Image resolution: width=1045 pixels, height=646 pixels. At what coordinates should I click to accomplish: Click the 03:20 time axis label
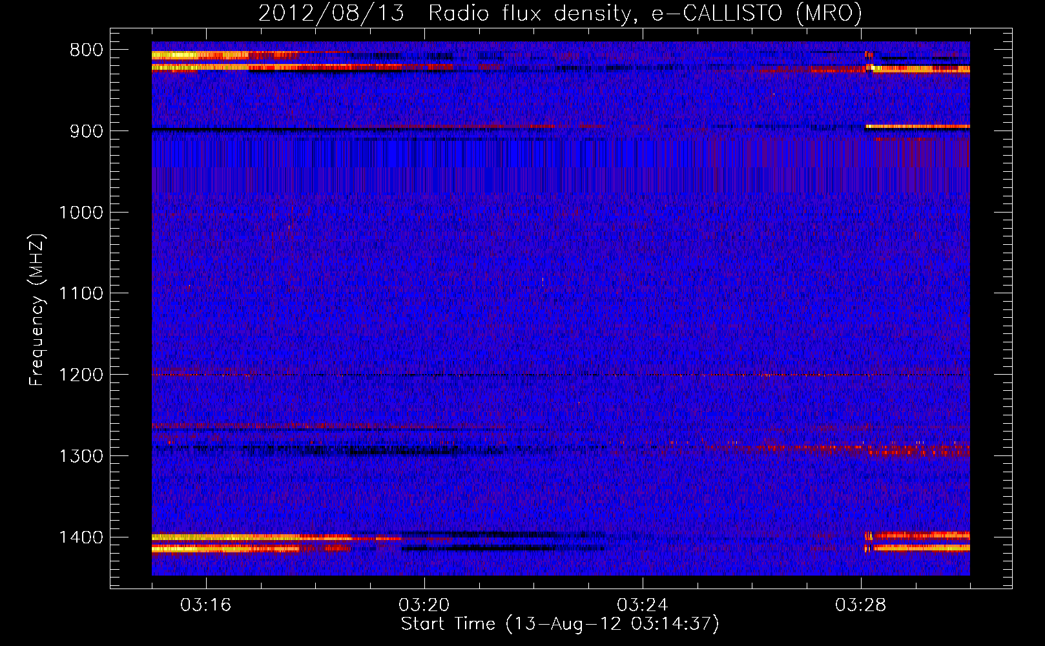pos(424,605)
